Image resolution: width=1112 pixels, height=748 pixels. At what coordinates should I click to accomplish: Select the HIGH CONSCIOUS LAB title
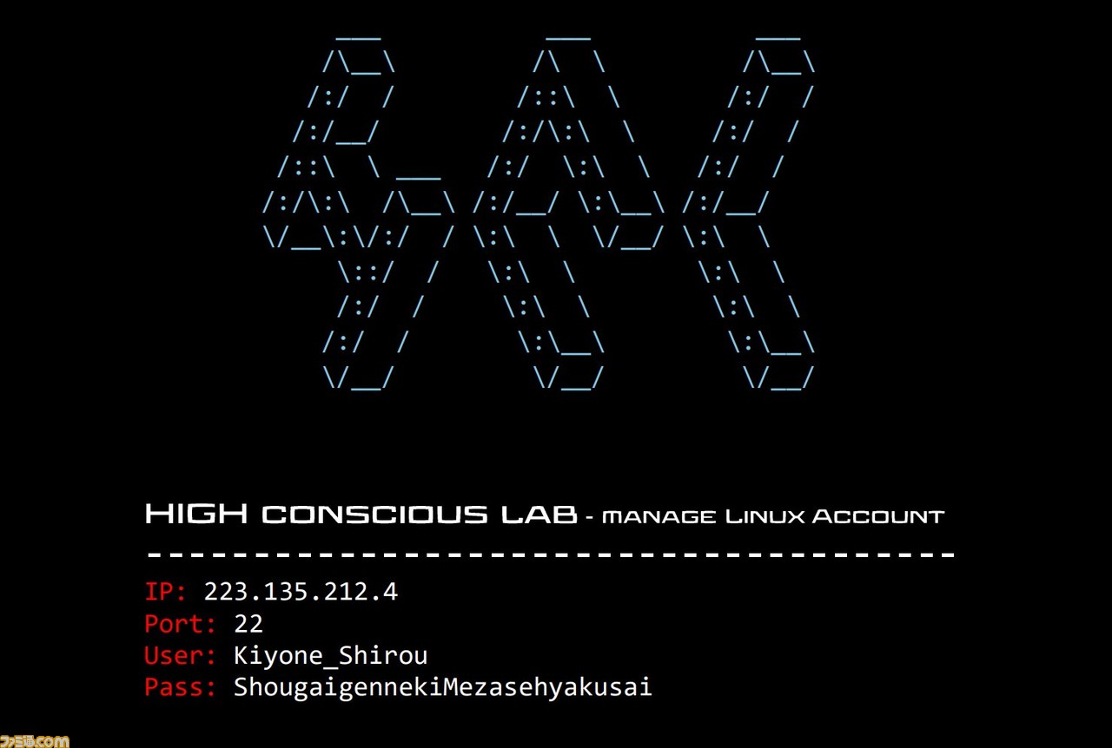pyautogui.click(x=361, y=515)
